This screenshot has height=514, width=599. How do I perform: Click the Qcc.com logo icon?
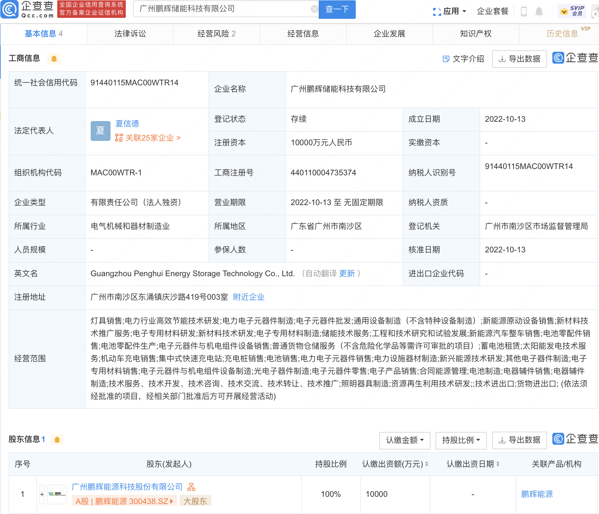10,9
